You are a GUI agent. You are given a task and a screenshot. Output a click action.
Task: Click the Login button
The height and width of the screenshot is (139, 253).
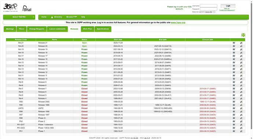[228, 6]
